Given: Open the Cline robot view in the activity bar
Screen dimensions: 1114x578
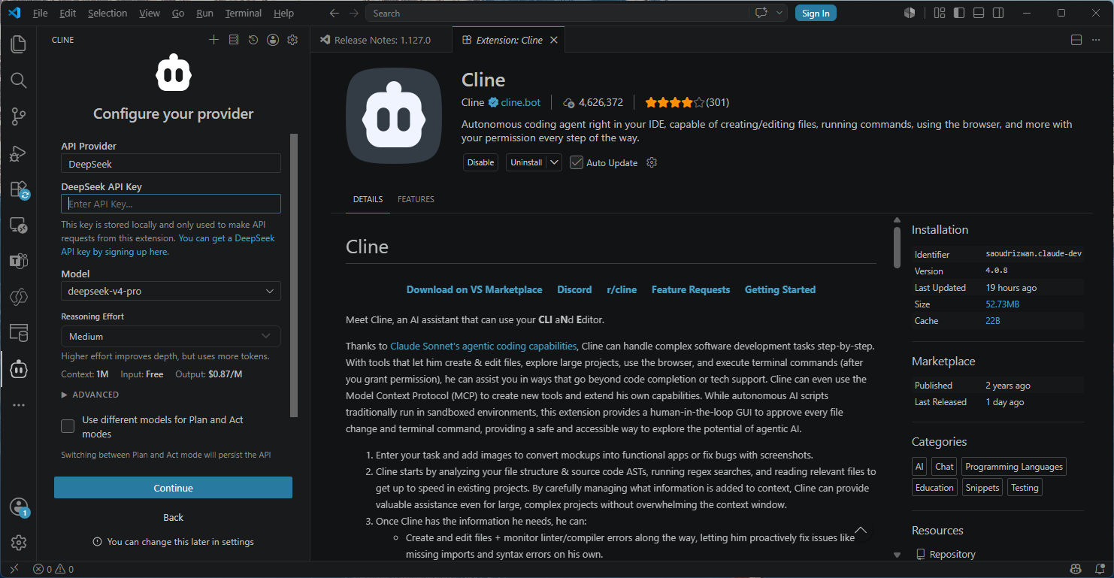Looking at the screenshot, I should click(x=19, y=369).
